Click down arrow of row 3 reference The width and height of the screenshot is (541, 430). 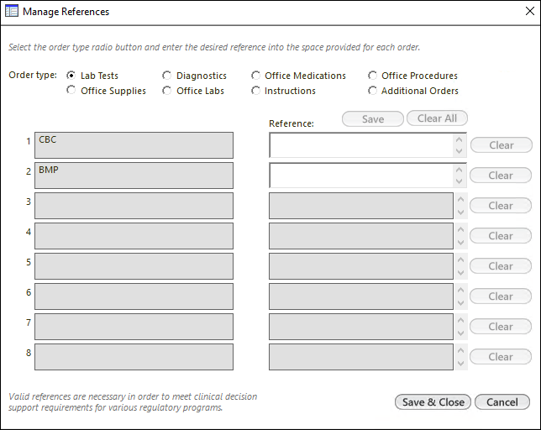pyautogui.click(x=460, y=212)
